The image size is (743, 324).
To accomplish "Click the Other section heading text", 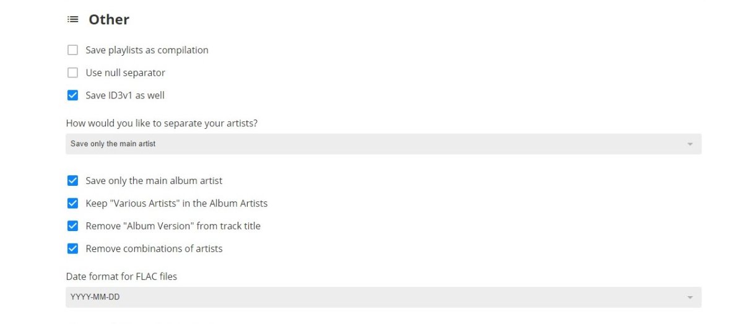I will tap(109, 20).
